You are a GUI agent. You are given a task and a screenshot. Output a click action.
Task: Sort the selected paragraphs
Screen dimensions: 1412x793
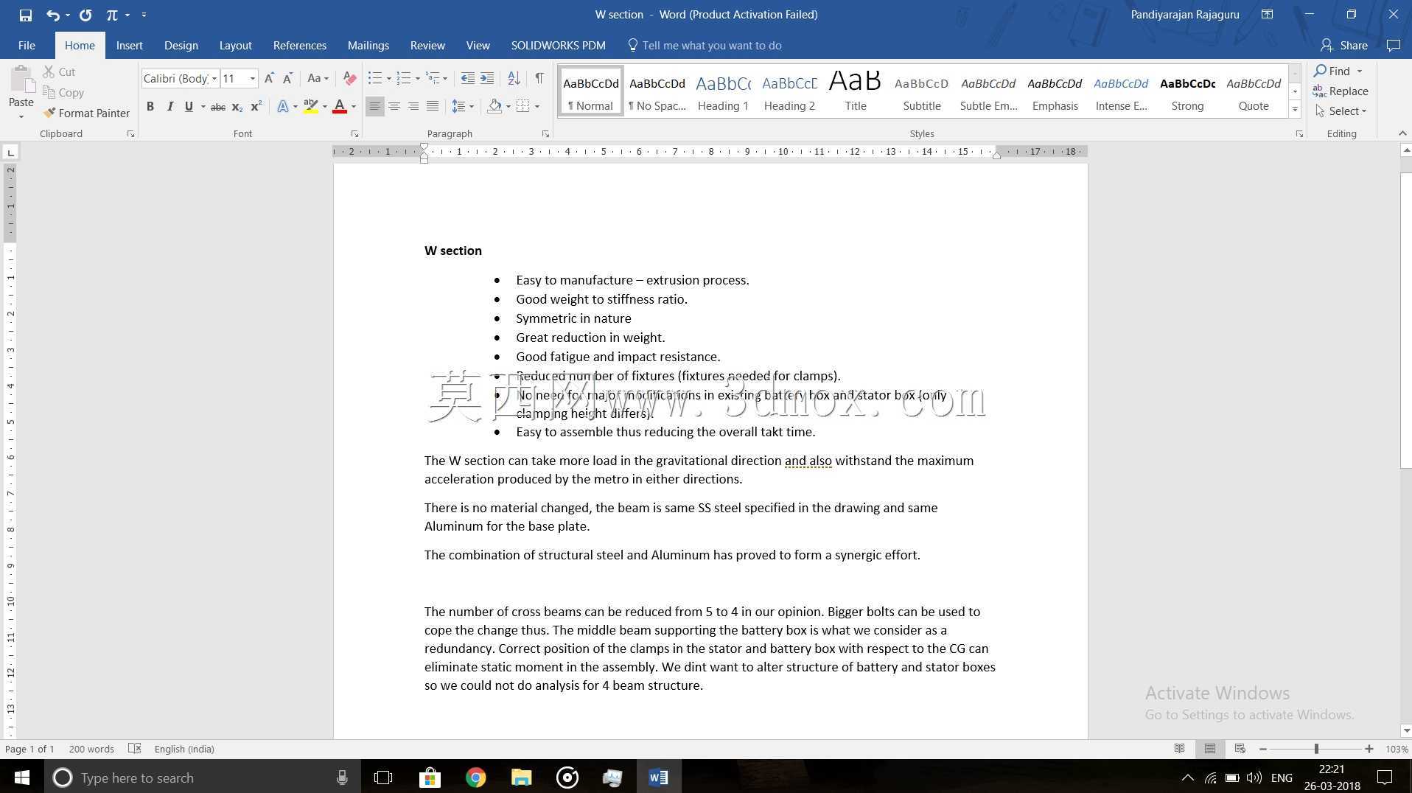pyautogui.click(x=514, y=78)
